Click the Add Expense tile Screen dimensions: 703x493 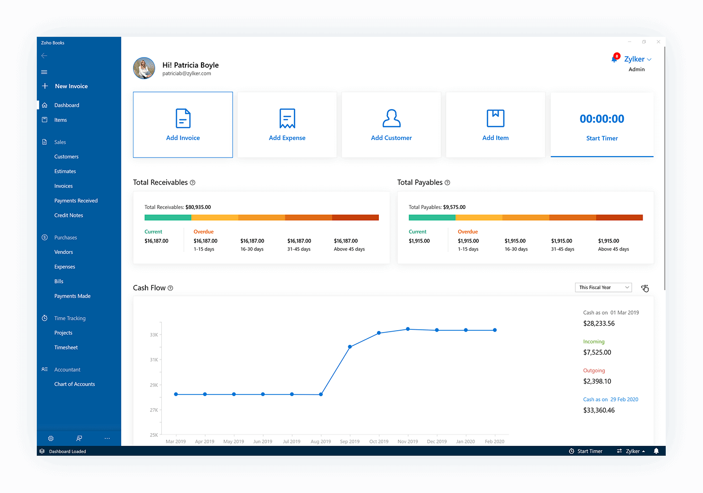tap(287, 125)
